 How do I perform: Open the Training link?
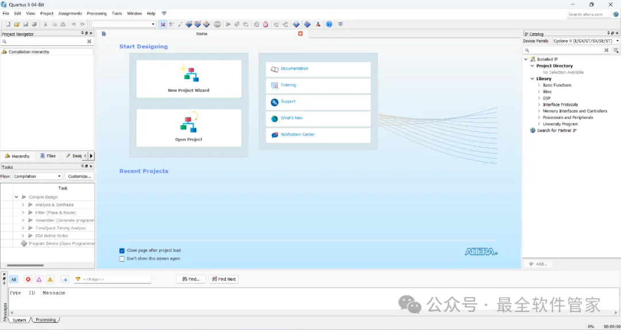[x=288, y=85]
